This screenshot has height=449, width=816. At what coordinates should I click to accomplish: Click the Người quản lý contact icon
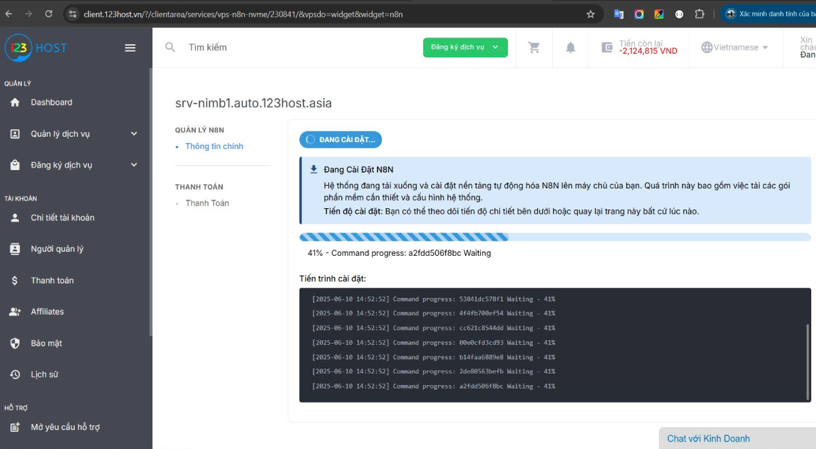15,249
